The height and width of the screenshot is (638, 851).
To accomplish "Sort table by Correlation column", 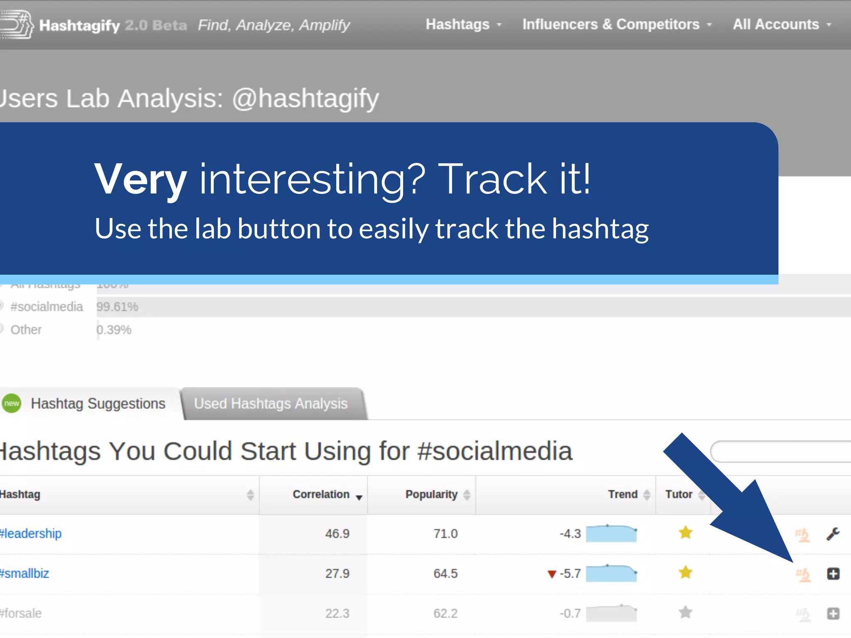I will [314, 495].
